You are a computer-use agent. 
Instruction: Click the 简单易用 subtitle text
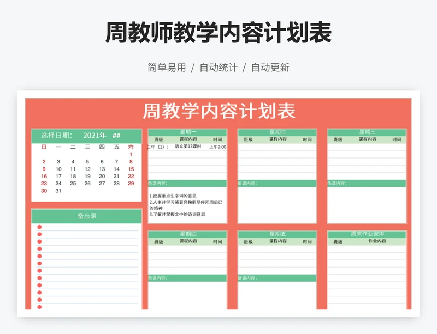(167, 68)
